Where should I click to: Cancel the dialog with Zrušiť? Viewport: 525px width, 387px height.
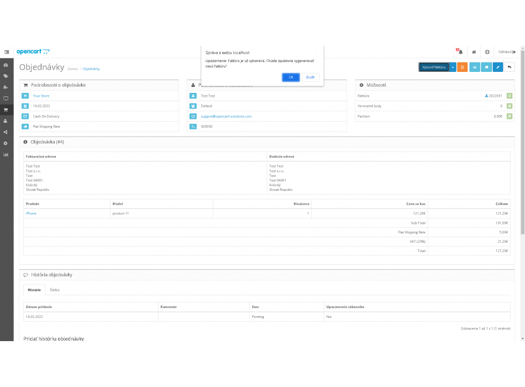[311, 77]
